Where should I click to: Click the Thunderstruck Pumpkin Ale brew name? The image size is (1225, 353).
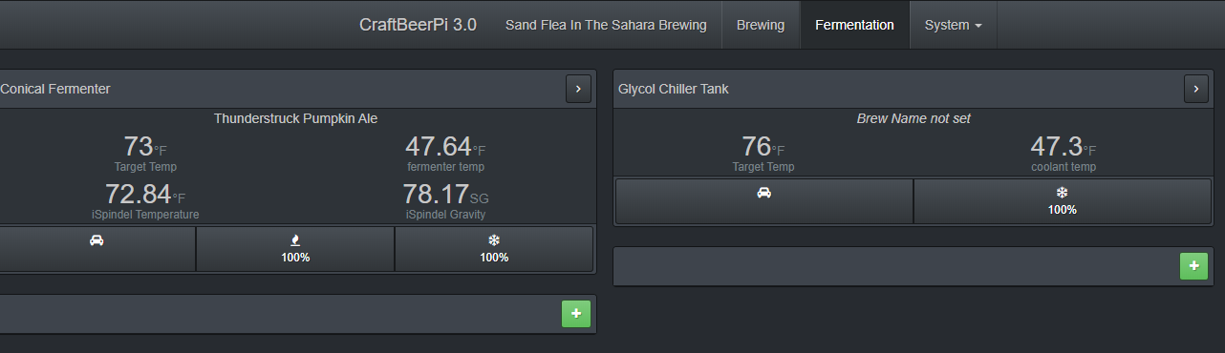[x=295, y=118]
